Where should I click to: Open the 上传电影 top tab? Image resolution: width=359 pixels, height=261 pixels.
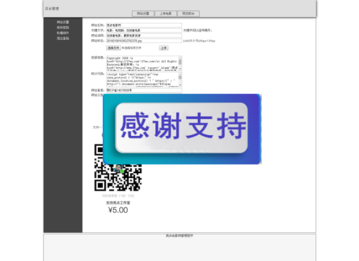point(166,13)
